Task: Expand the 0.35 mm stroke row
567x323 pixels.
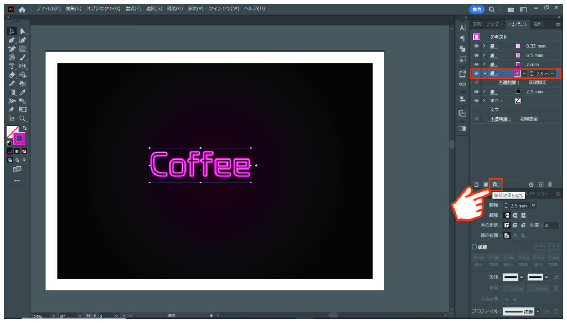Action: click(x=484, y=46)
